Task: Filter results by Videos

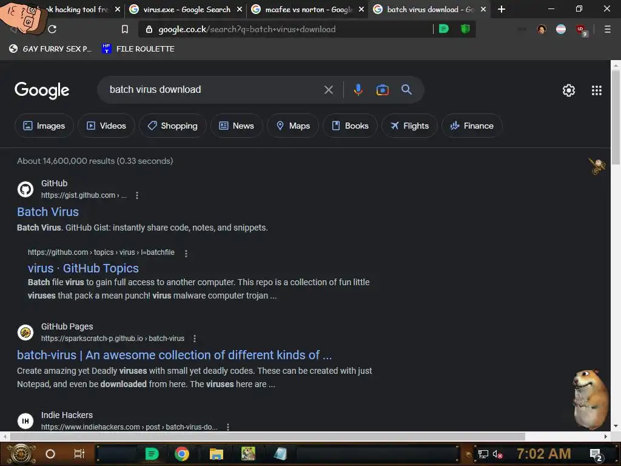Action: [x=106, y=126]
